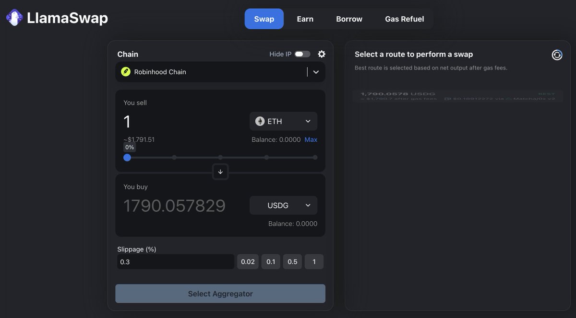Click the slippage input field showing 0.3
The height and width of the screenshot is (318, 576).
click(x=176, y=261)
